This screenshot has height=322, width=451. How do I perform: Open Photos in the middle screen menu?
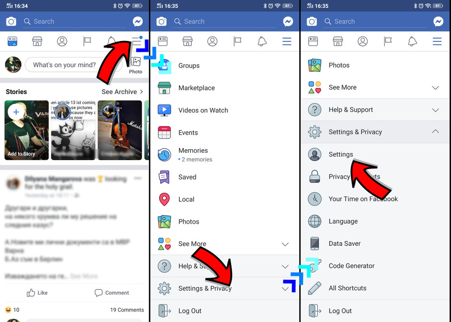click(x=225, y=221)
